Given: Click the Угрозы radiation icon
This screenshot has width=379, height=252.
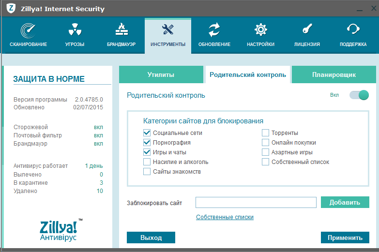Looking at the screenshot, I should [x=75, y=31].
